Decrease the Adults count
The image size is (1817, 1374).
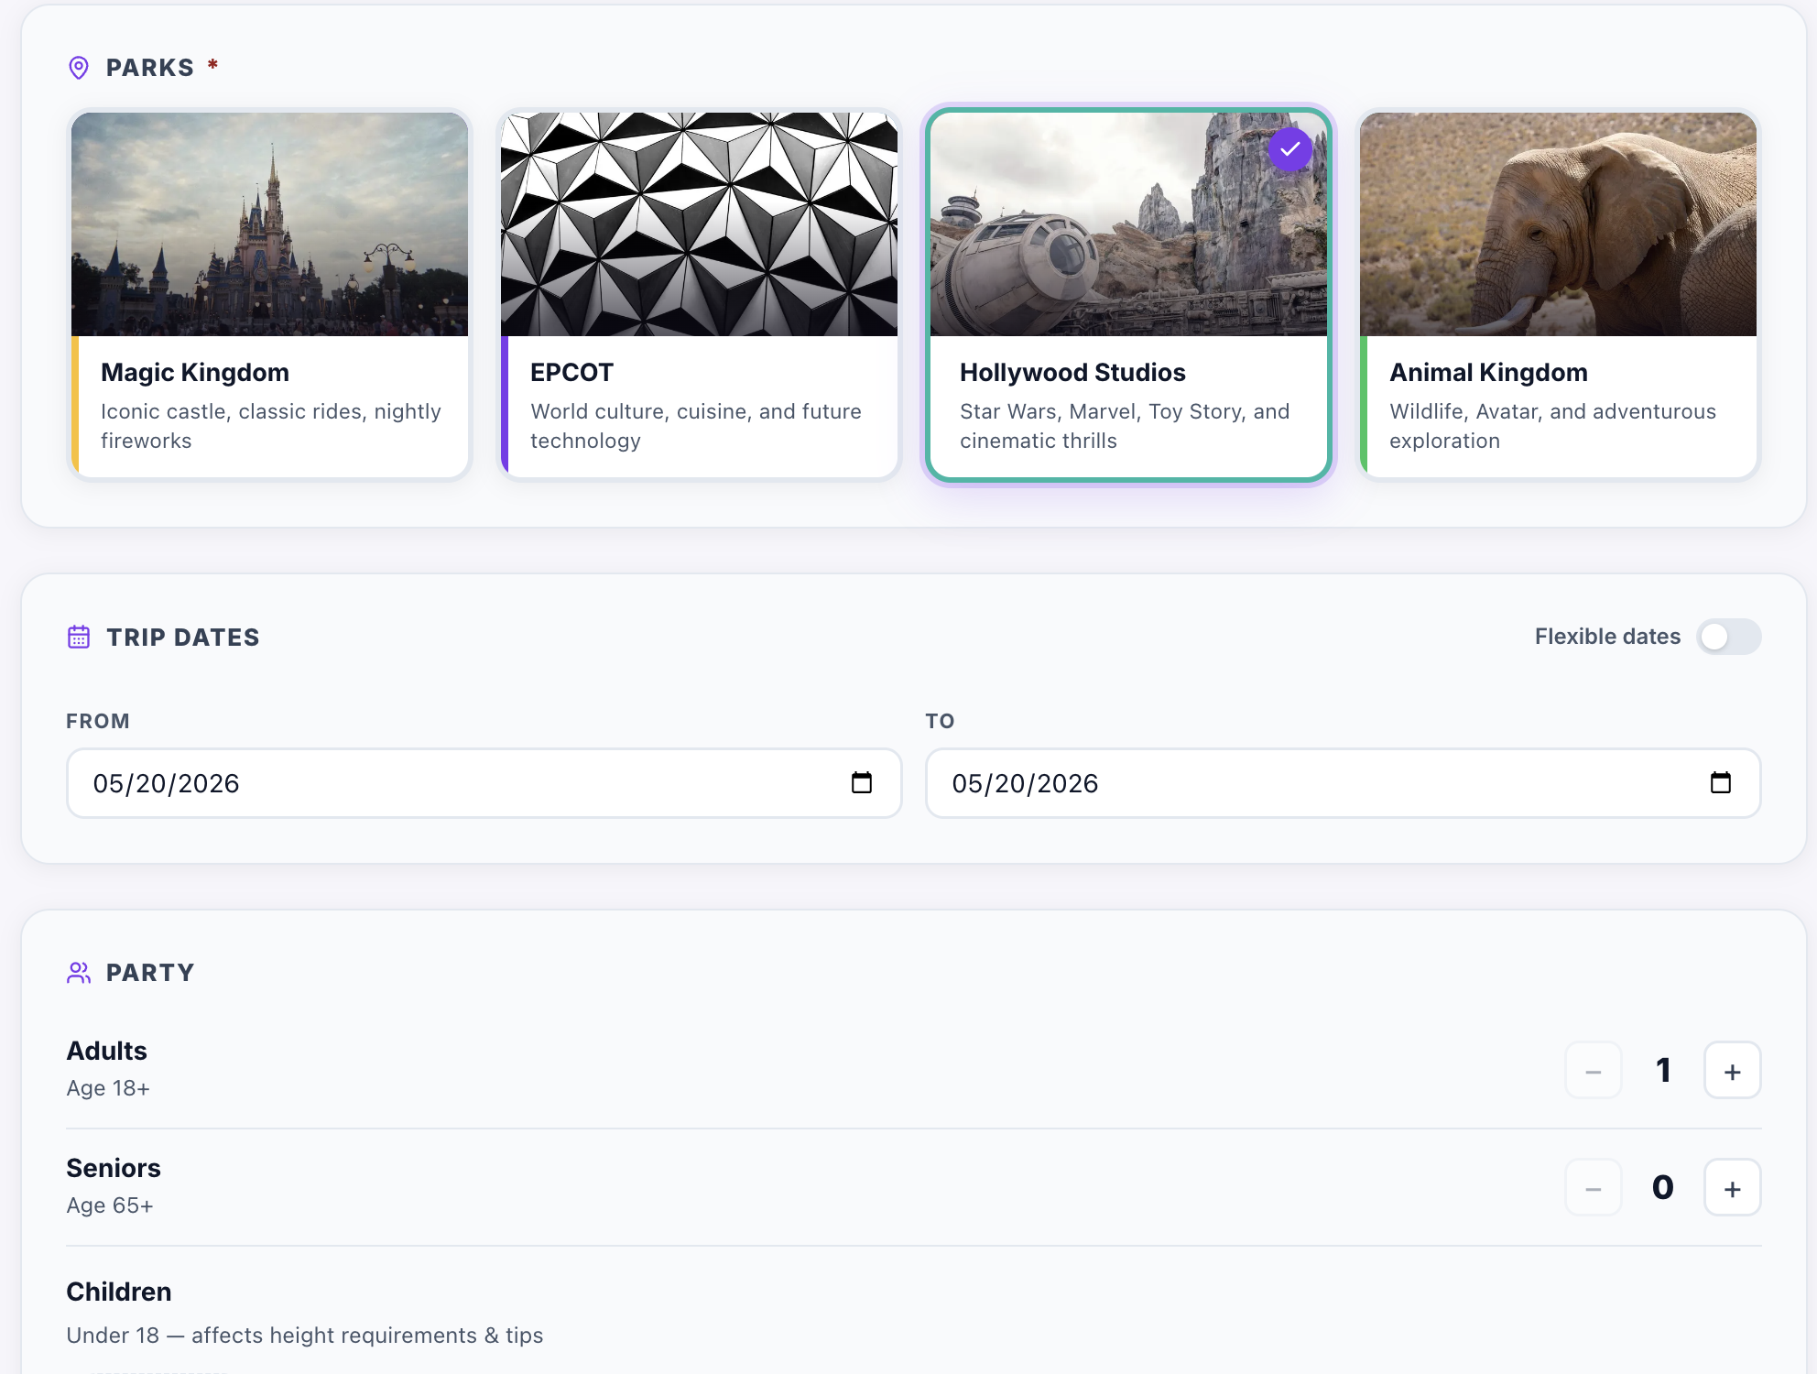coord(1594,1070)
